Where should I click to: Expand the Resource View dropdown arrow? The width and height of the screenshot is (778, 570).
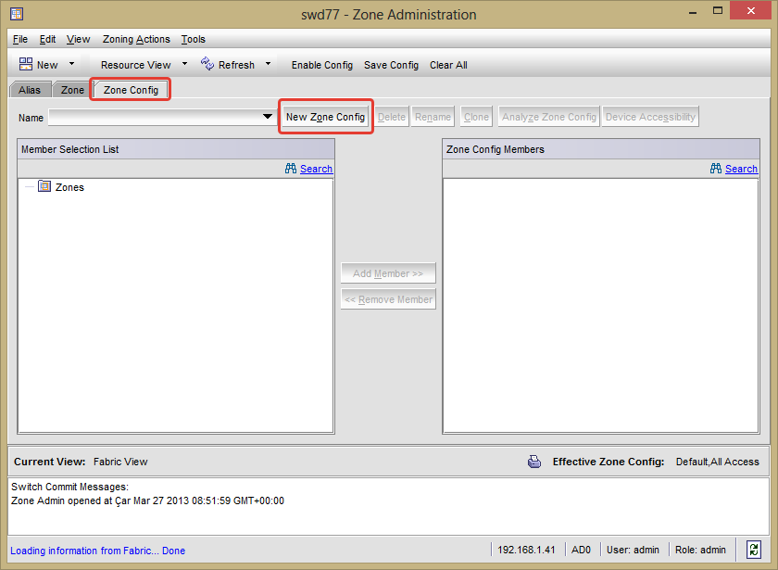pyautogui.click(x=184, y=64)
